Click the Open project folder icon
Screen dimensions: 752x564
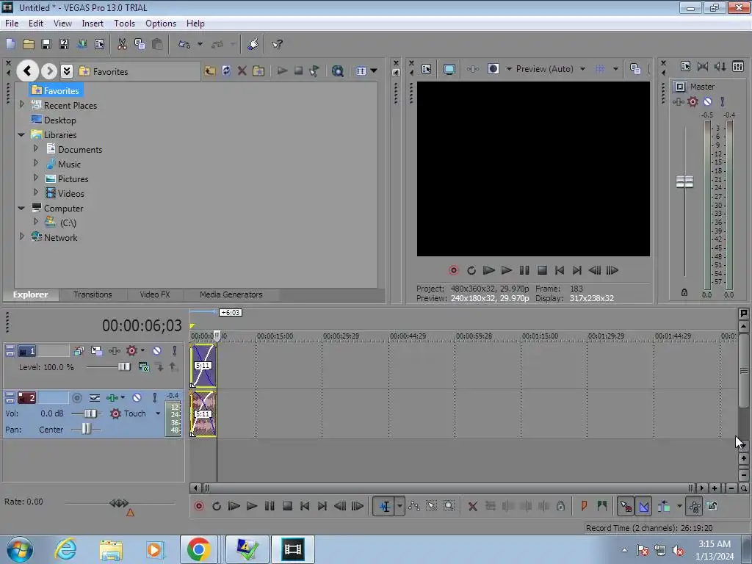point(29,44)
